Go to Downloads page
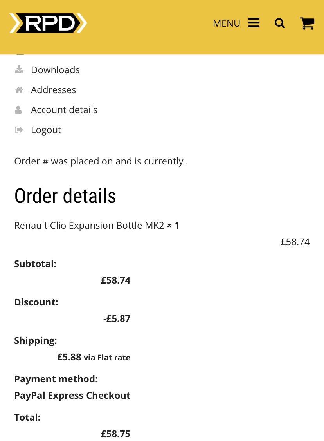This screenshot has height=441, width=324. [55, 70]
